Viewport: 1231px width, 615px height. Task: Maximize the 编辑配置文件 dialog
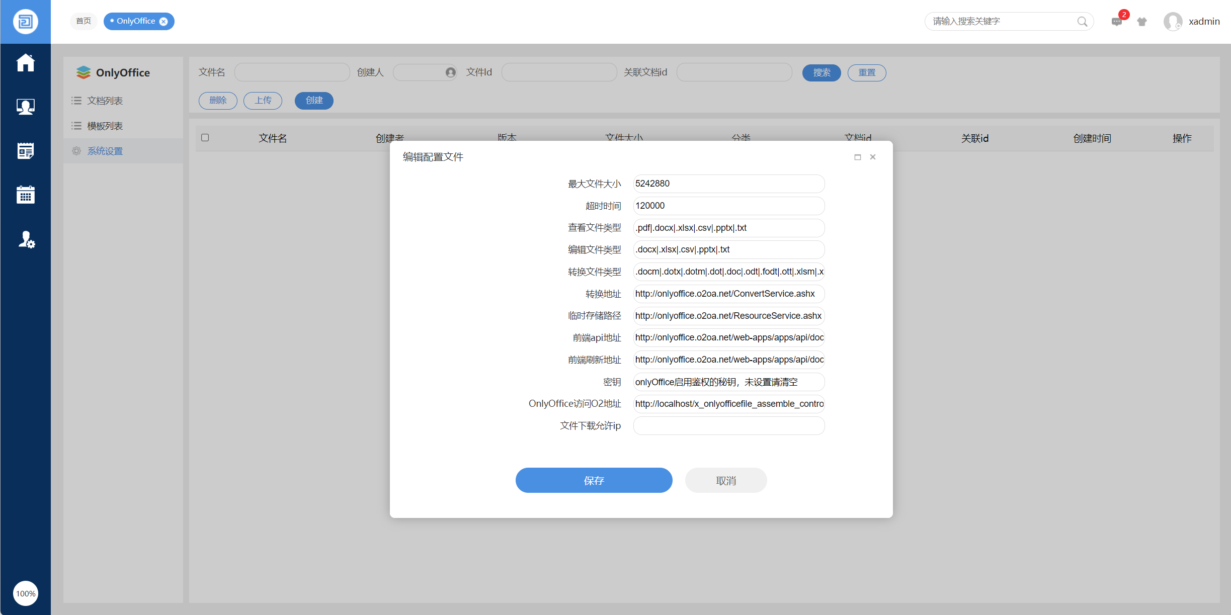coord(858,157)
